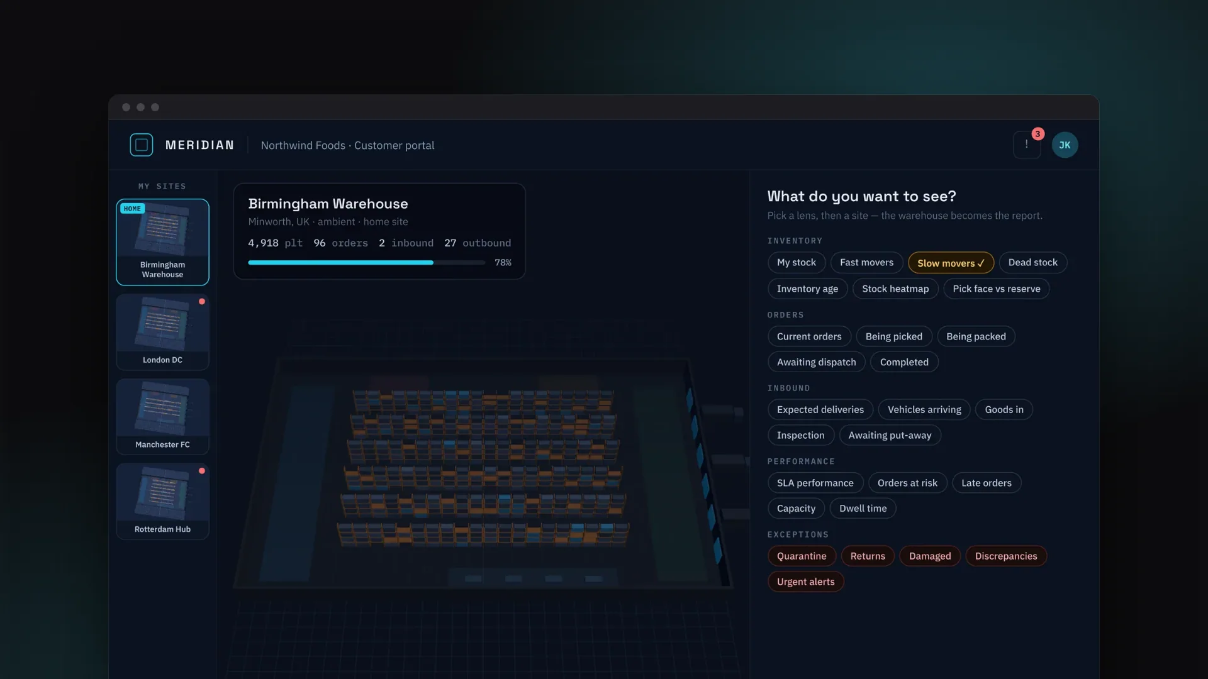
Task: Click the Birmingham capacity progress bar
Action: [x=366, y=263]
